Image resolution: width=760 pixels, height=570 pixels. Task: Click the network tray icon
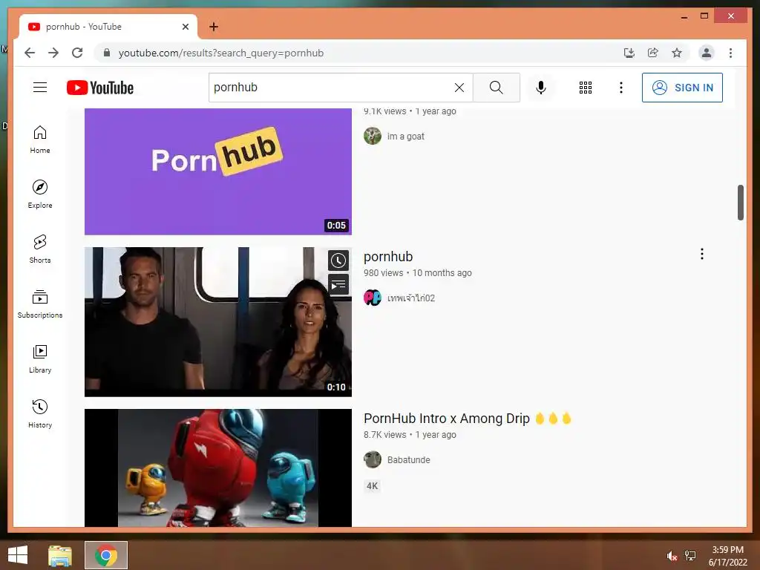690,556
